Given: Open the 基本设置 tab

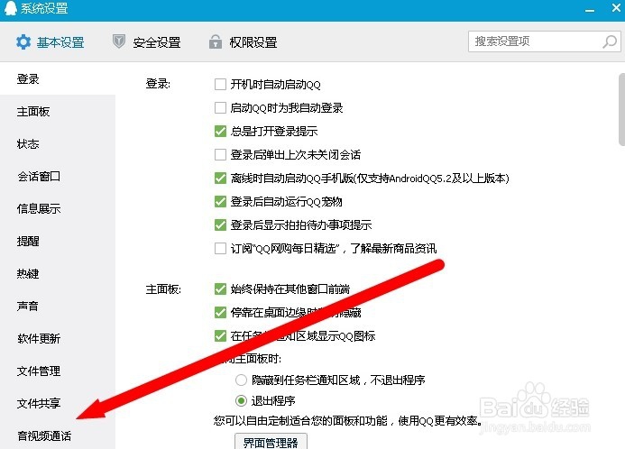Looking at the screenshot, I should [51, 41].
